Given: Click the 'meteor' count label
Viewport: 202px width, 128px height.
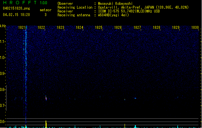Looking at the screenshot, I should [x=46, y=10].
